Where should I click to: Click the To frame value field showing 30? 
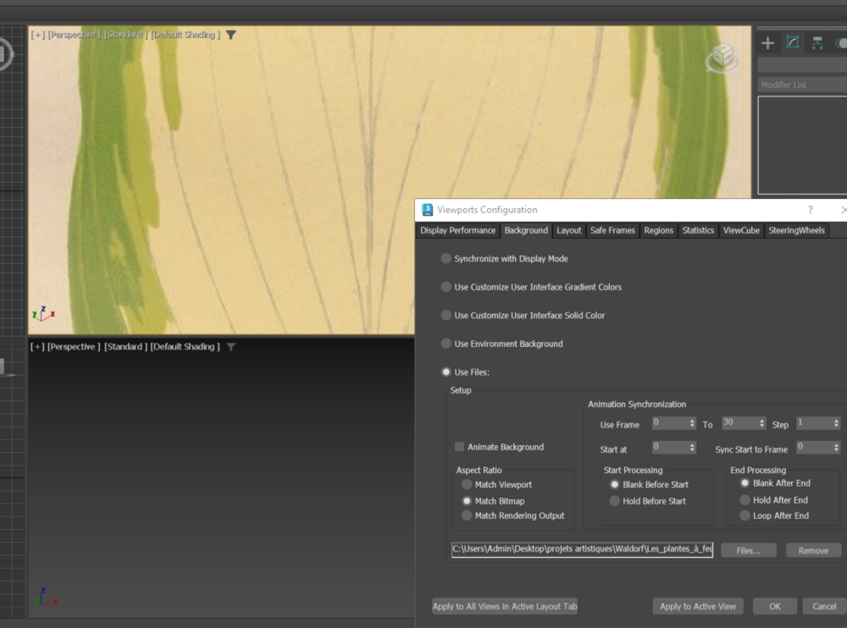(739, 423)
